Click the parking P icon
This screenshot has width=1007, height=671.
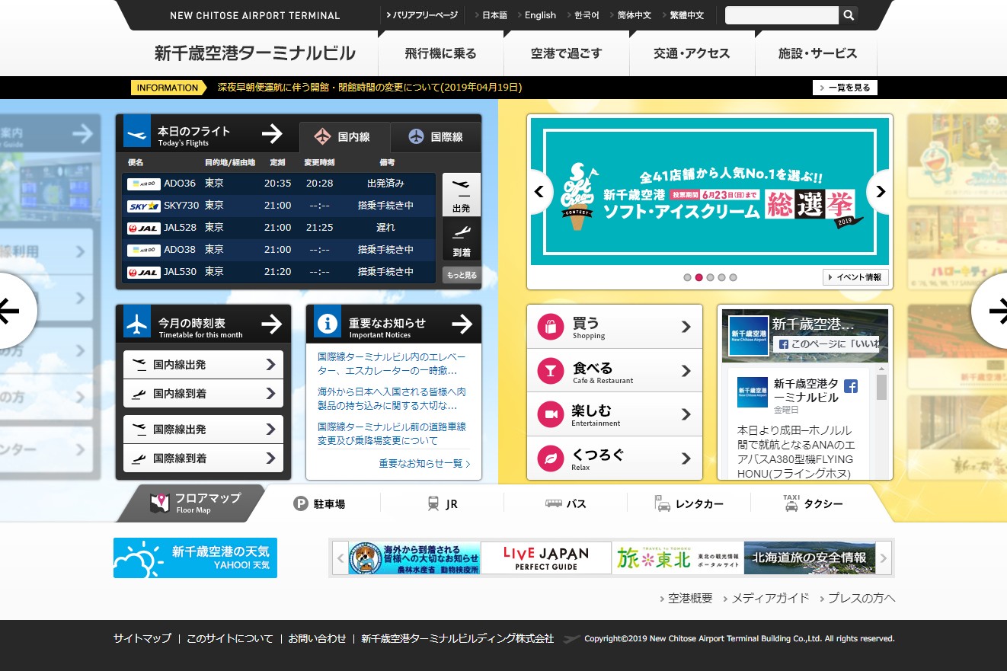301,503
